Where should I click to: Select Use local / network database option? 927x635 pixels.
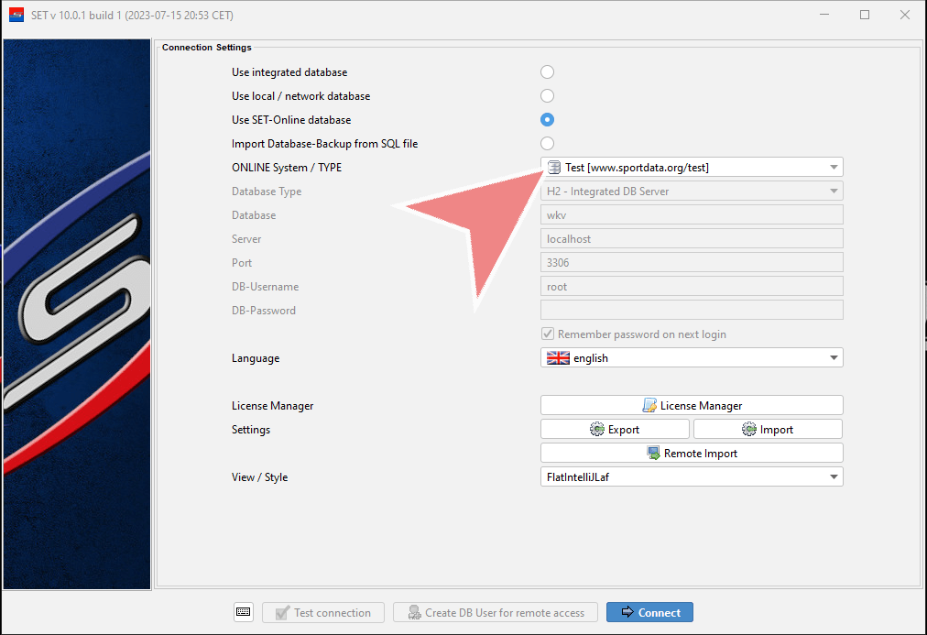547,96
